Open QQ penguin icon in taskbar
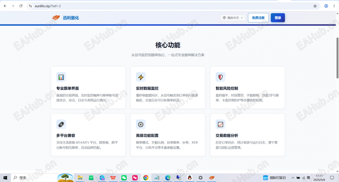 [190, 178]
